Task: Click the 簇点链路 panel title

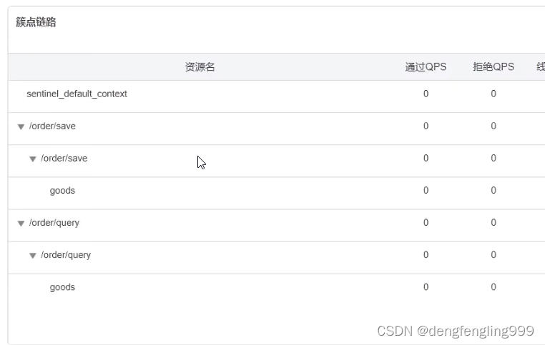Action: pos(36,22)
